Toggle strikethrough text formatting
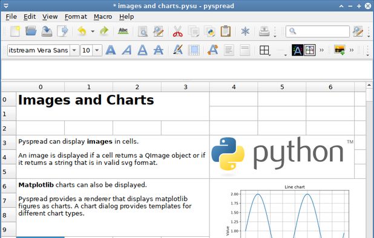 (159, 50)
